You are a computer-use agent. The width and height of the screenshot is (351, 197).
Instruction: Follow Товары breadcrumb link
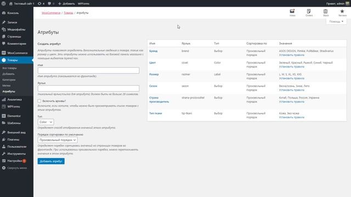(69, 13)
